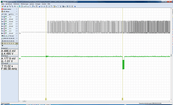173x105 pixels.
Task: Expand the Gerät starten arrow
Action: coord(17,9)
